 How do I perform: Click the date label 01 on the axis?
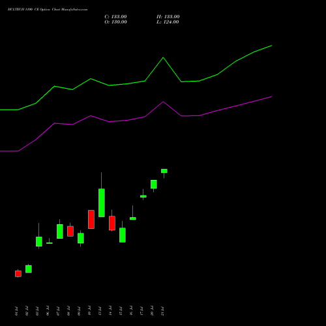16,311
